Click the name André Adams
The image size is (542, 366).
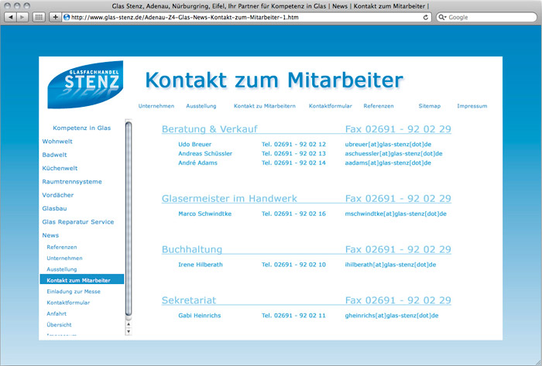[197, 163]
